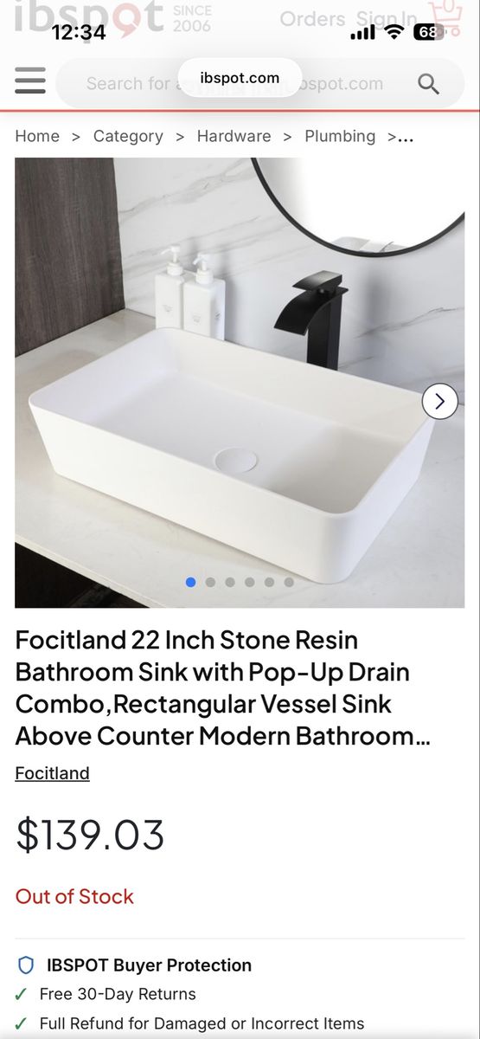The image size is (480, 1039).
Task: Tap the Buyer Protection shield icon
Action: click(x=26, y=965)
